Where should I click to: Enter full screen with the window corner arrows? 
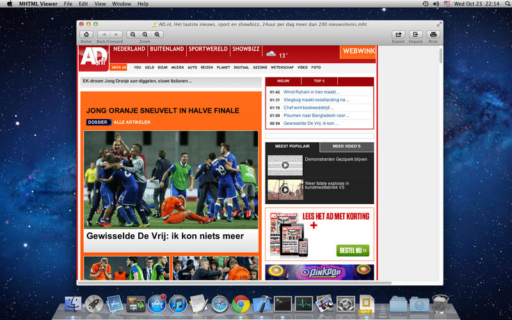tap(439, 24)
